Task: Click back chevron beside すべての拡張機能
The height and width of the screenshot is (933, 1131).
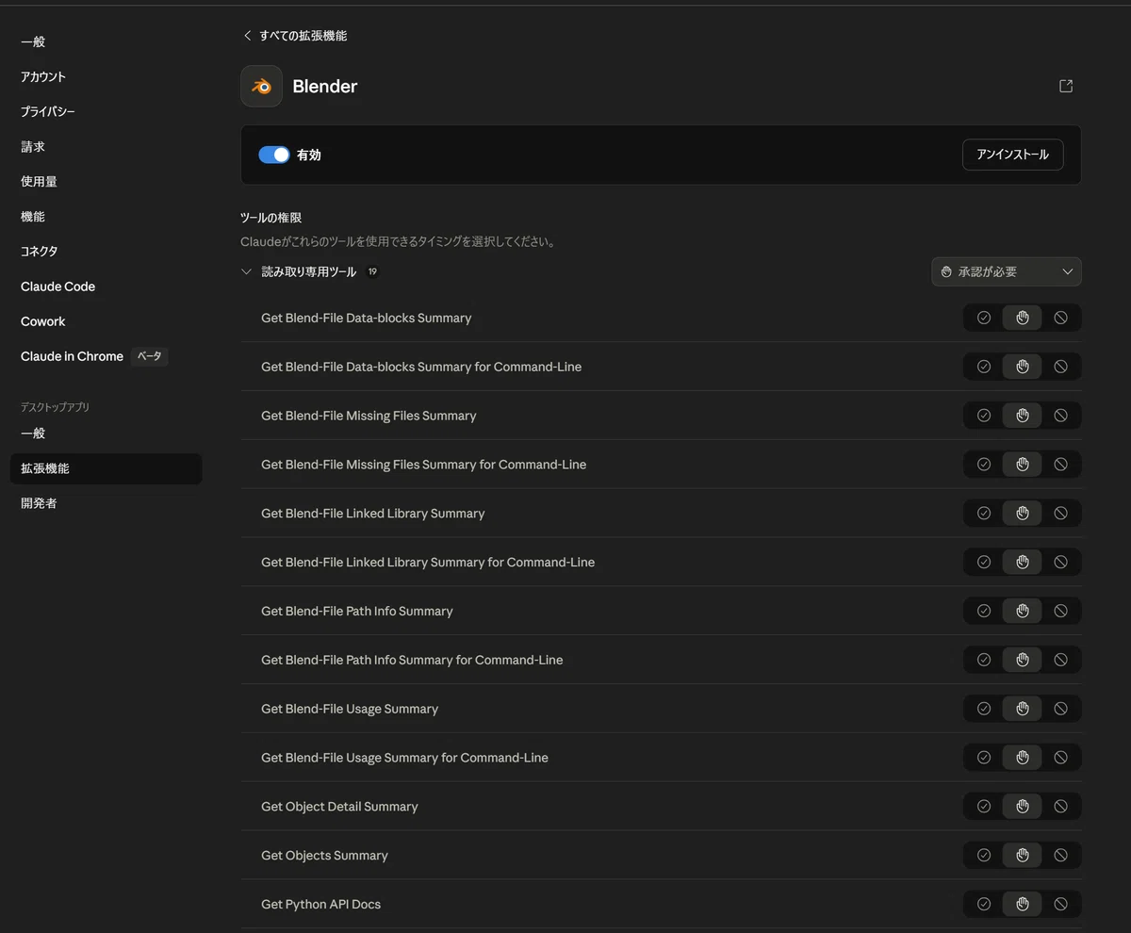Action: (x=248, y=36)
